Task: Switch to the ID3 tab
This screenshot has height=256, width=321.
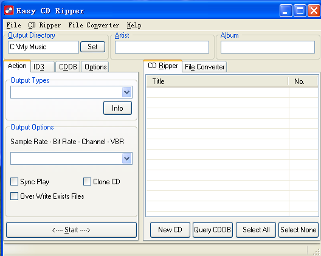Action: pos(43,67)
